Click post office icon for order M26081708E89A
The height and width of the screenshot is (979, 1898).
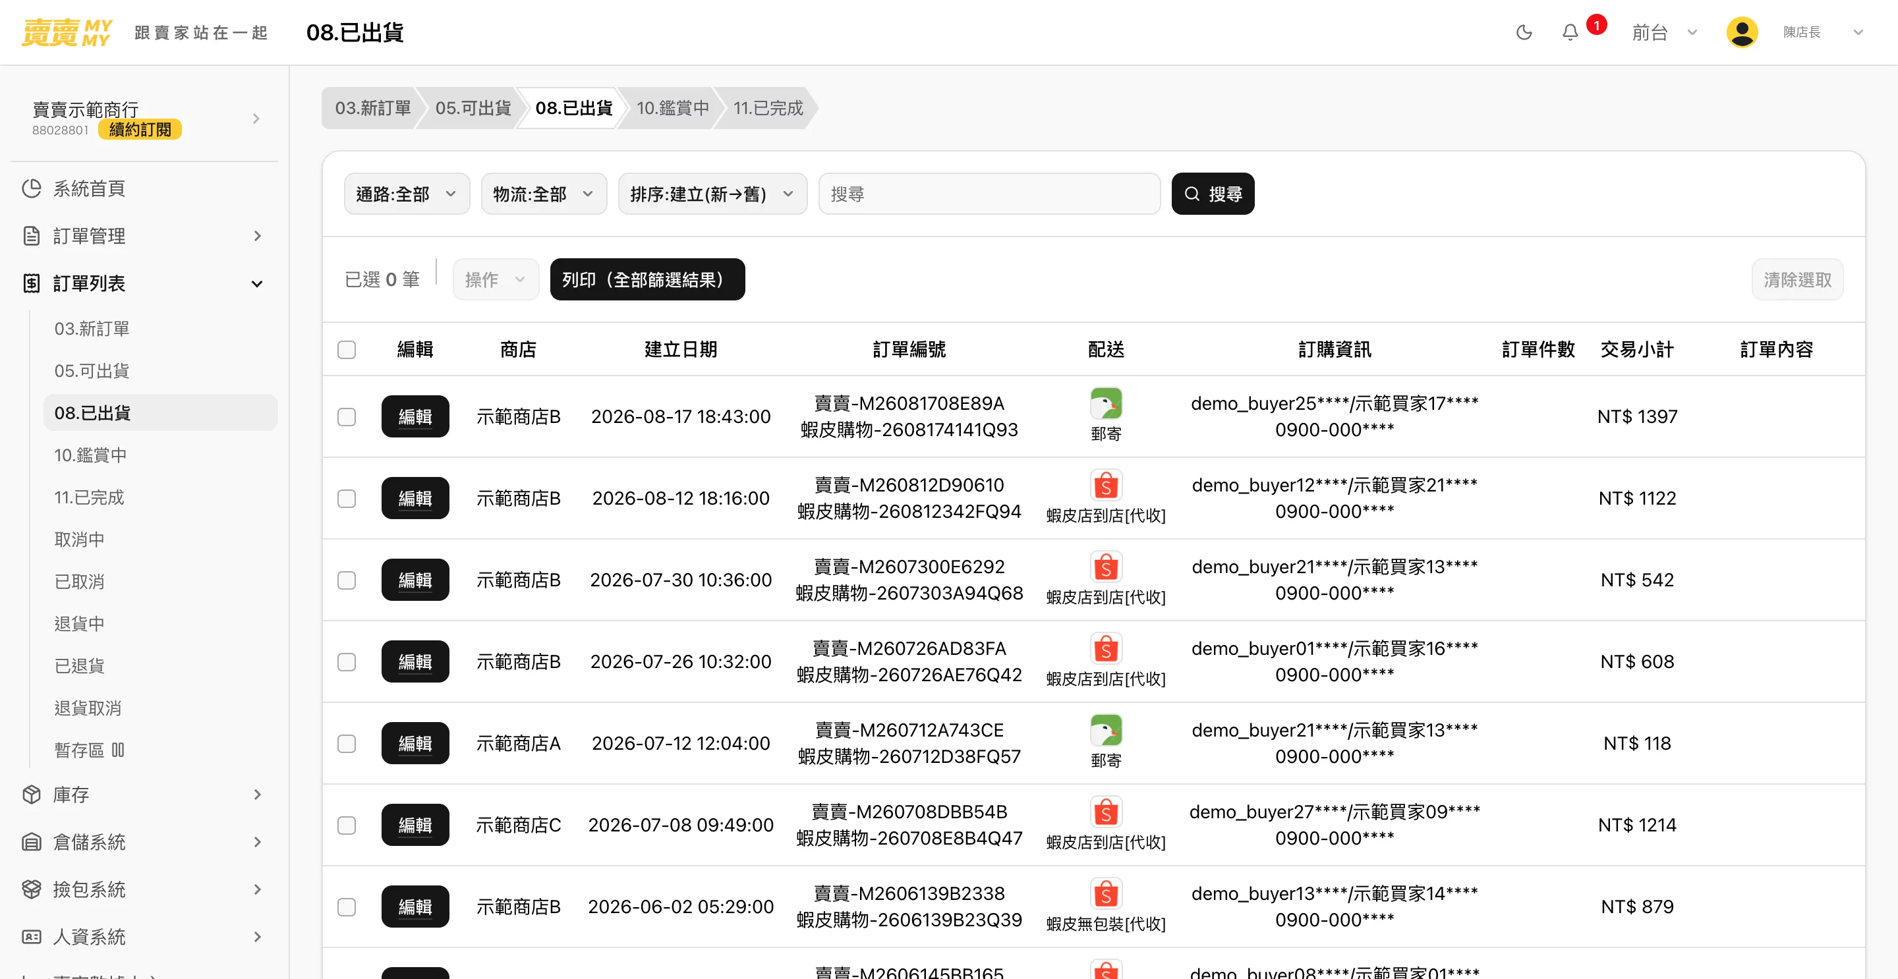tap(1106, 403)
